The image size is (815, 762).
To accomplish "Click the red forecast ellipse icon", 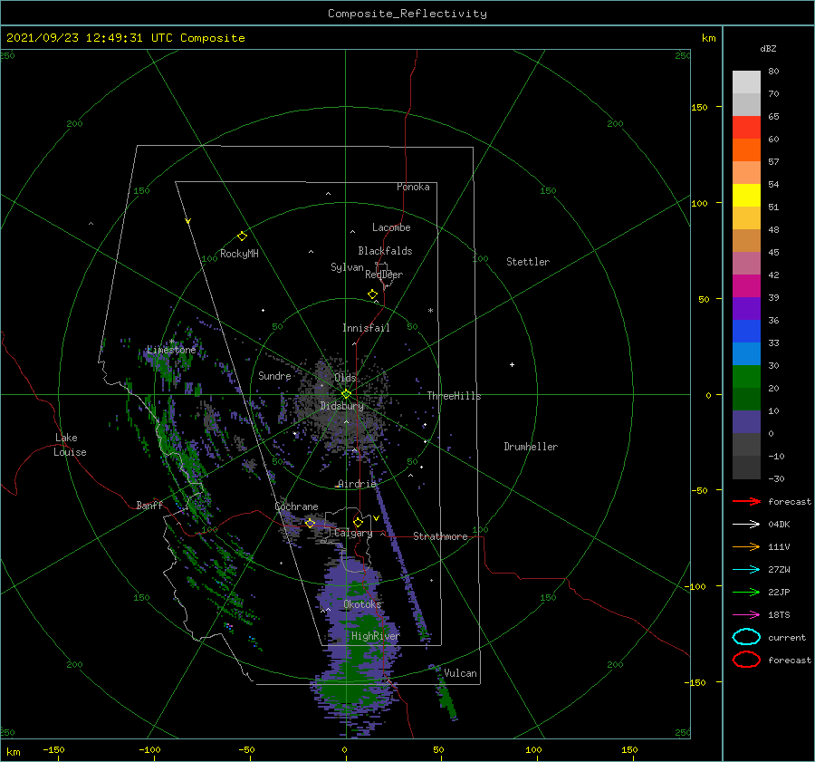I will tap(746, 660).
